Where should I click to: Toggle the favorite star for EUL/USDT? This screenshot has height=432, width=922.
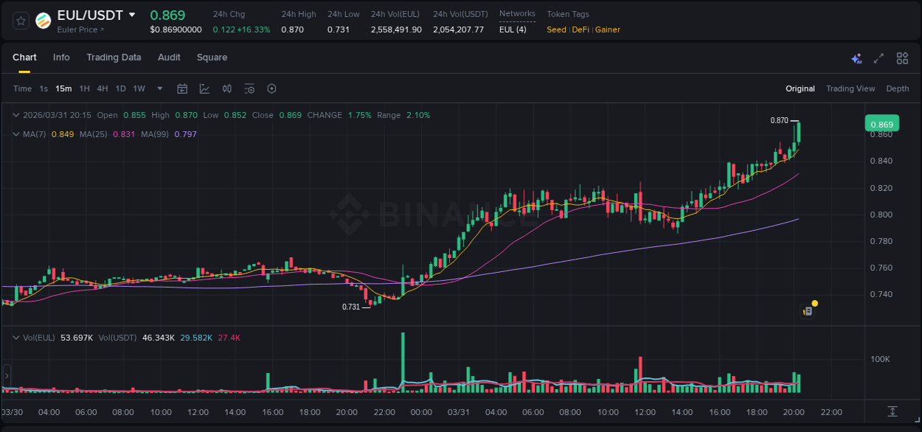click(x=20, y=19)
